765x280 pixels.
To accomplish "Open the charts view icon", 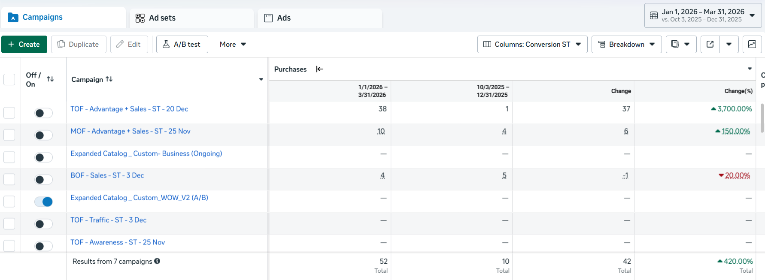I will [752, 44].
